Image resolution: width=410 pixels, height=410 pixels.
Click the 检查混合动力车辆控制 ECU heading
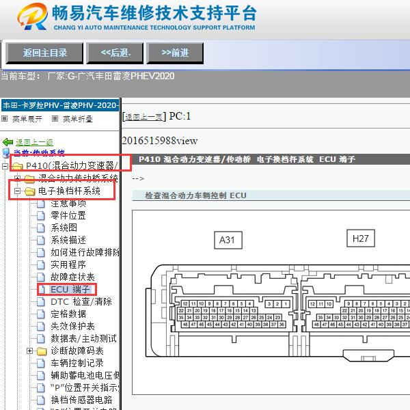[195, 195]
